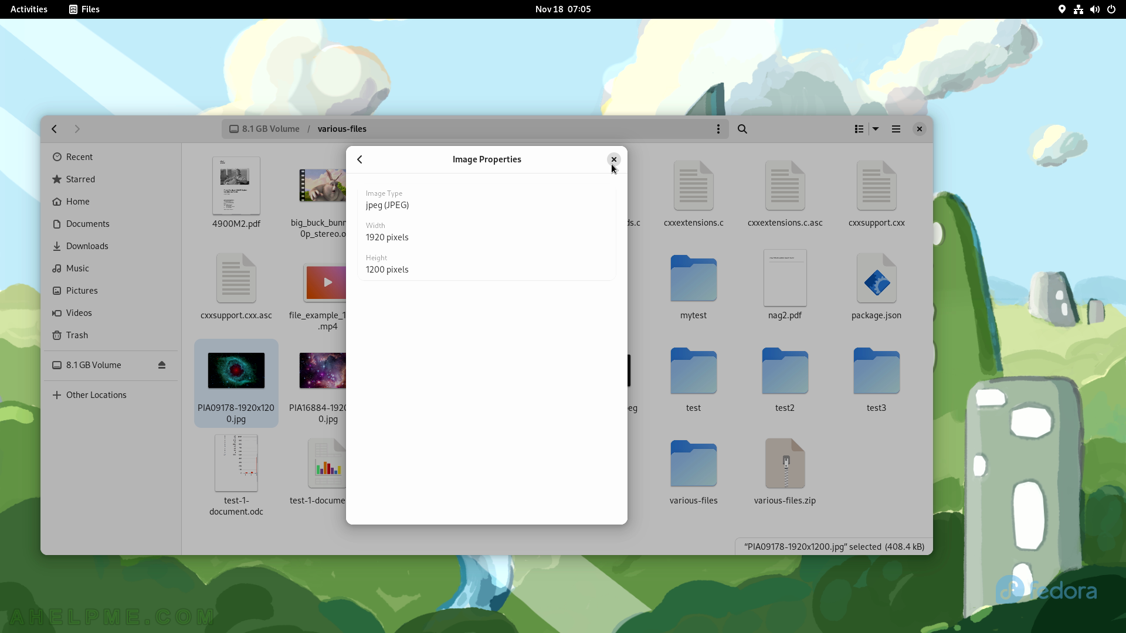
Task: Click the power icon in top bar
Action: [1111, 9]
